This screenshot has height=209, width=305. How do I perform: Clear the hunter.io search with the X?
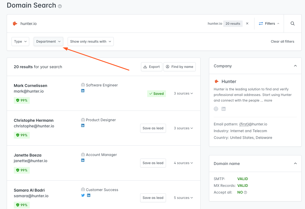[x=247, y=24]
